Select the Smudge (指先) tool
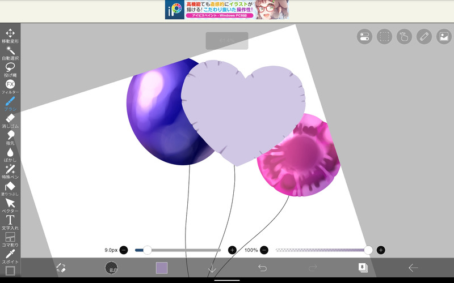Viewport: 454px width, 283px height. pos(10,138)
